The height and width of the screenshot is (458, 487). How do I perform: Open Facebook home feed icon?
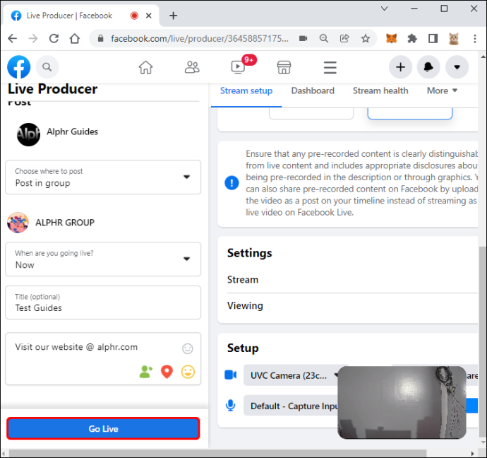[145, 67]
